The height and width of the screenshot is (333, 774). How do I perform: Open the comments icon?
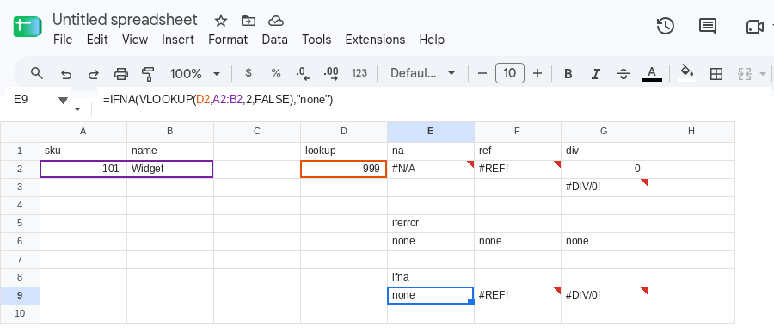(708, 26)
